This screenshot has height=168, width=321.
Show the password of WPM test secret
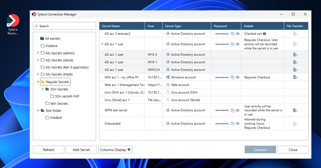pos(237,110)
